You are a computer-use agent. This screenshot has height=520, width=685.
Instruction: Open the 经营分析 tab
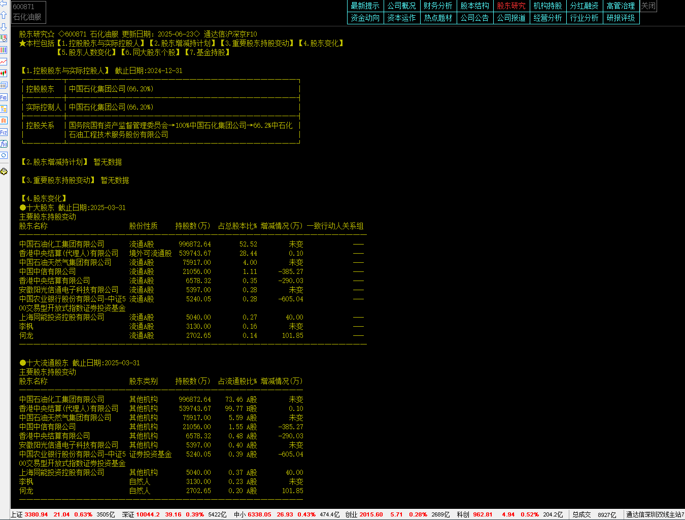(548, 18)
